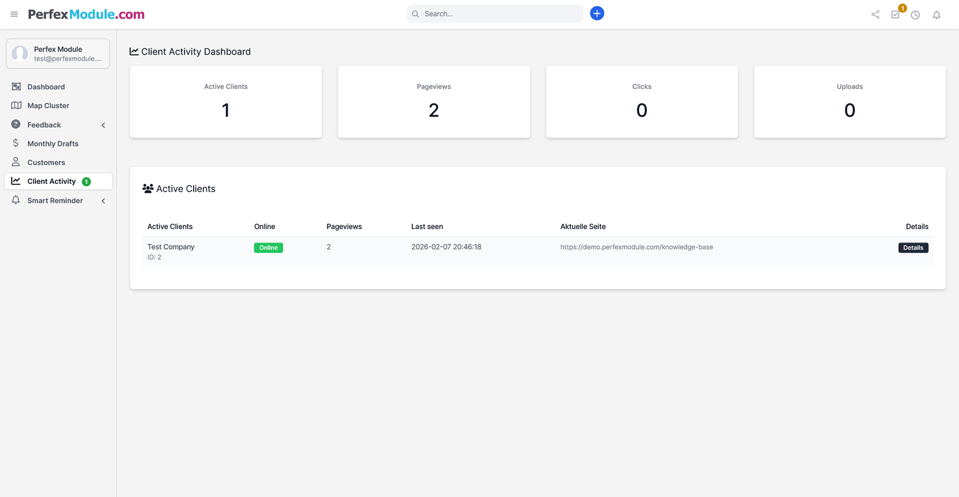Screen dimensions: 959x497
Task: Click the PerfexModule.com logo
Action: tap(86, 14)
